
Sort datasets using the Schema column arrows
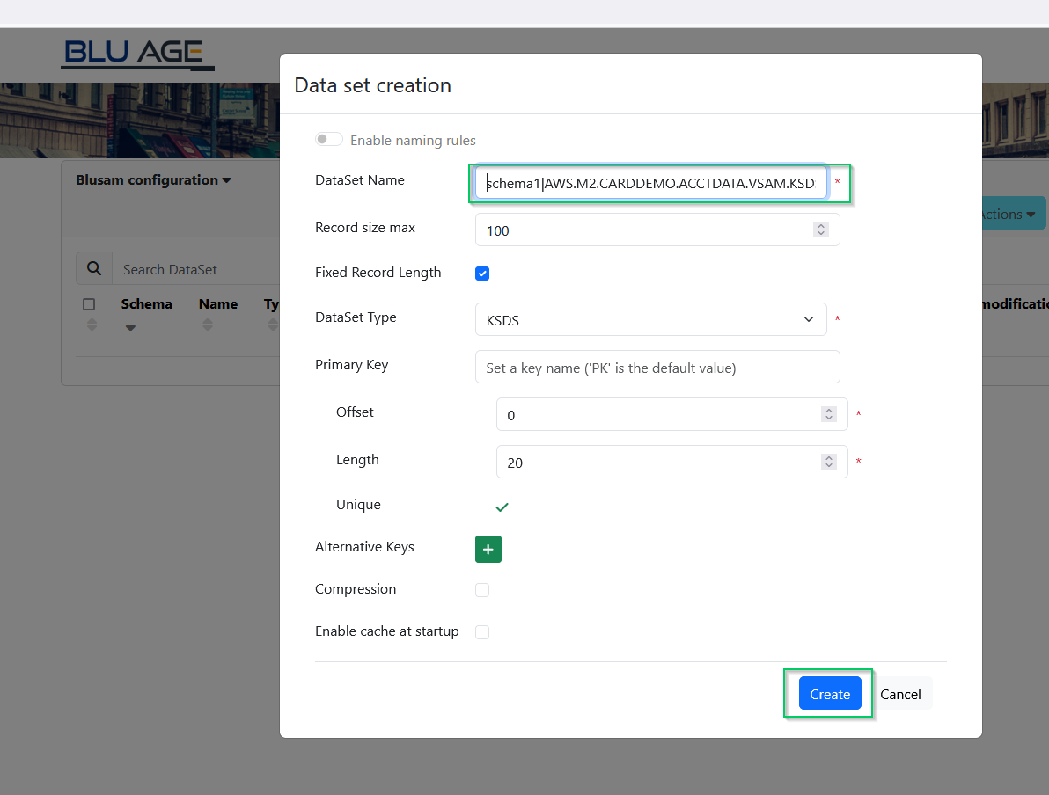click(92, 326)
